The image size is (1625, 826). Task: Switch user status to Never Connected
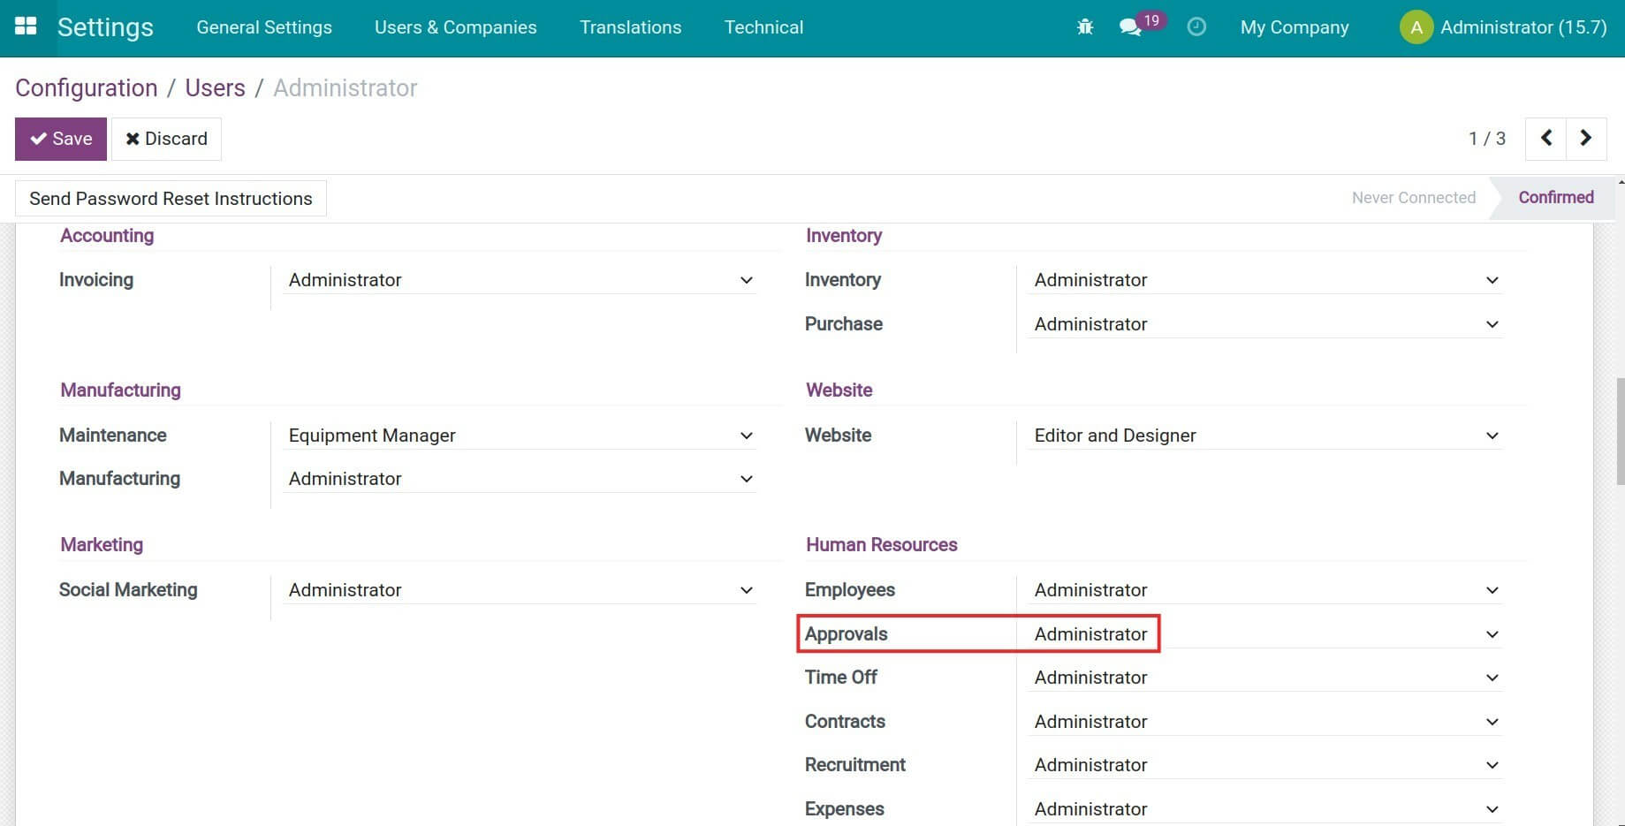[x=1413, y=197]
